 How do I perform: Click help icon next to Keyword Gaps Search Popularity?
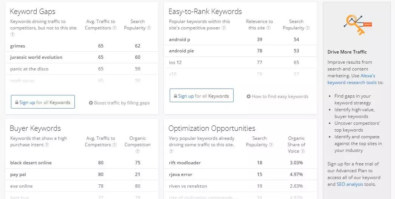click(149, 28)
